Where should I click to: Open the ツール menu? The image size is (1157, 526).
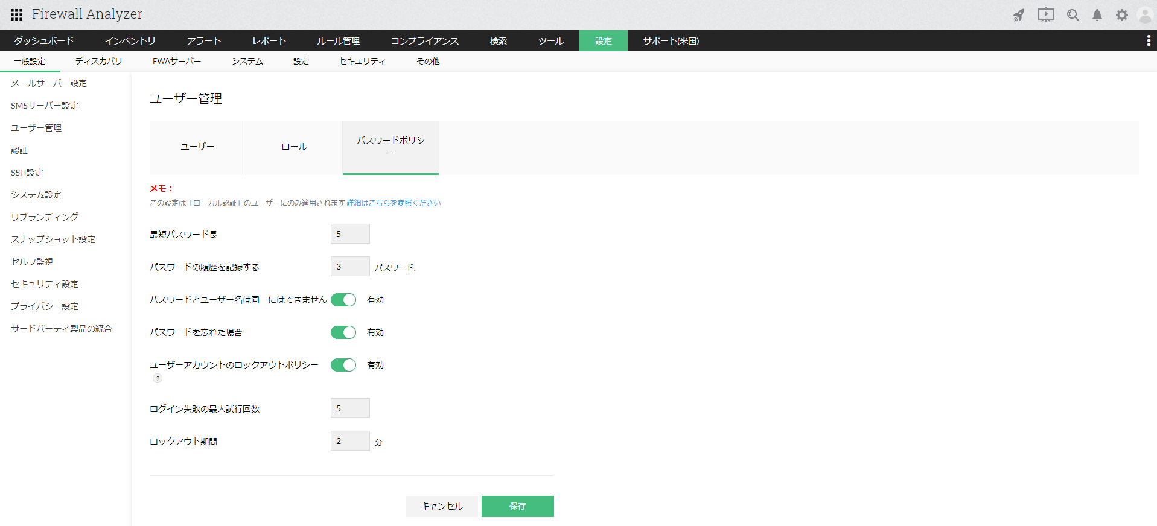[551, 40]
